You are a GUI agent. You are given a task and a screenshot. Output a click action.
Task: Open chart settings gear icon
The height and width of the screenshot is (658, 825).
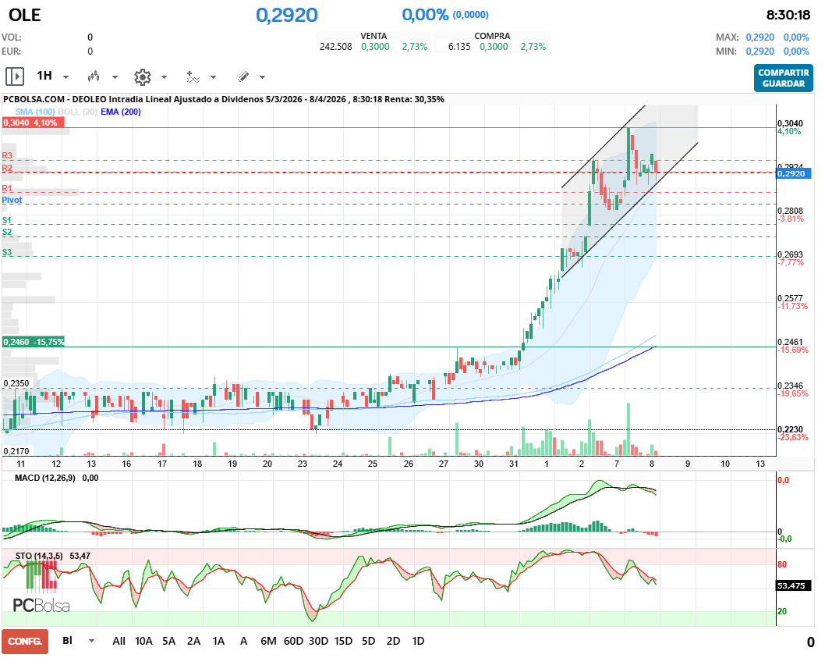tap(142, 76)
